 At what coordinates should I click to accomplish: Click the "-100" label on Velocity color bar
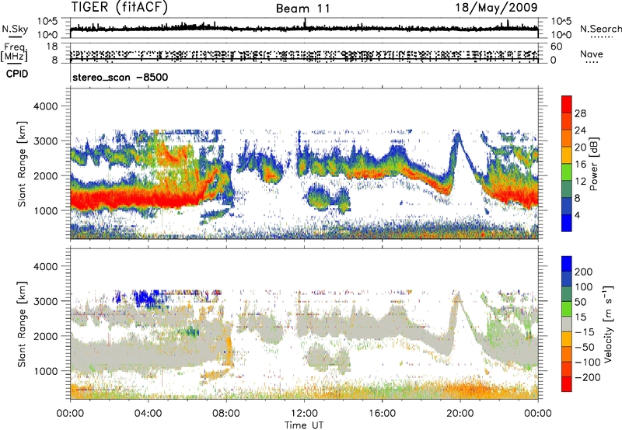click(587, 362)
